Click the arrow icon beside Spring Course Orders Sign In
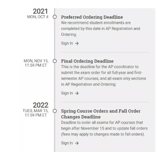 tap(77, 143)
